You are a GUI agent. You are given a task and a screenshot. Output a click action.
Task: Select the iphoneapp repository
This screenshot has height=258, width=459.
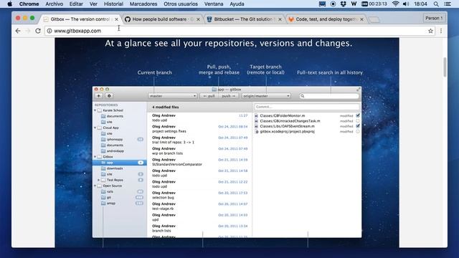point(120,139)
